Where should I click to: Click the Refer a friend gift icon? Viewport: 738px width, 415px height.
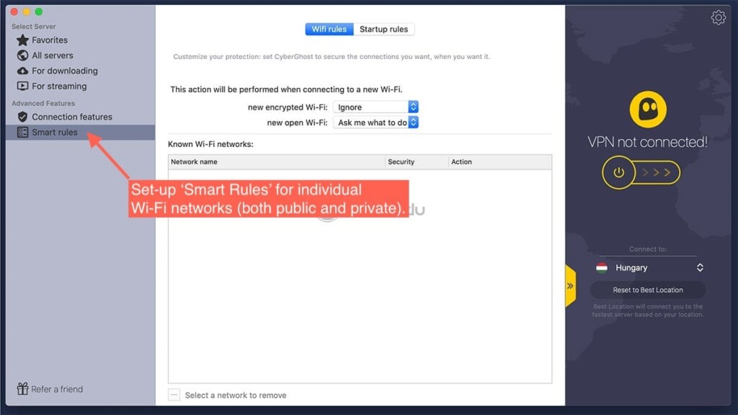pyautogui.click(x=22, y=388)
